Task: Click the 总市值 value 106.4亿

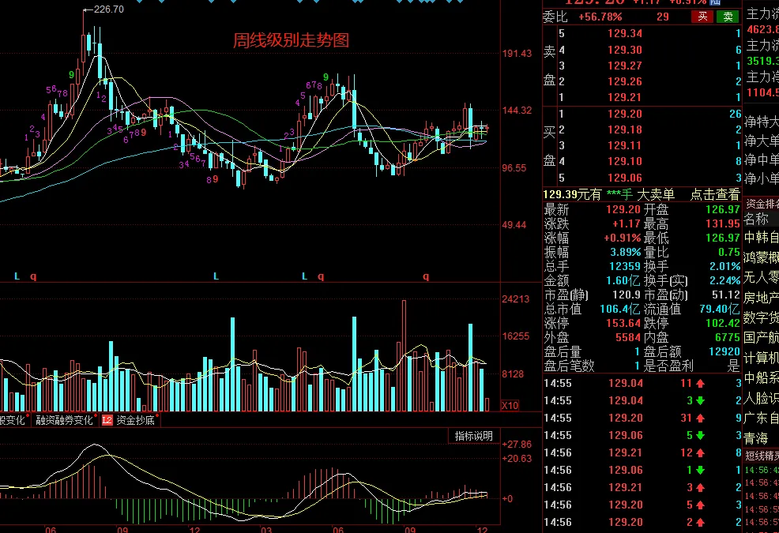Action: [620, 309]
